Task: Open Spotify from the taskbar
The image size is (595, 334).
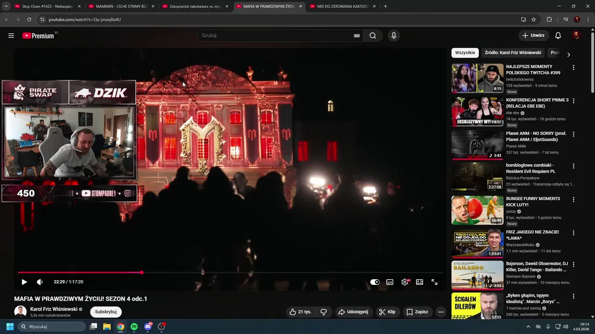Action: [x=134, y=327]
